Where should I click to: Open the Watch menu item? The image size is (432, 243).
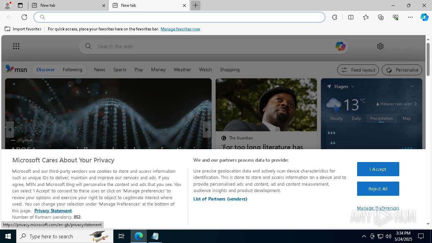205,70
